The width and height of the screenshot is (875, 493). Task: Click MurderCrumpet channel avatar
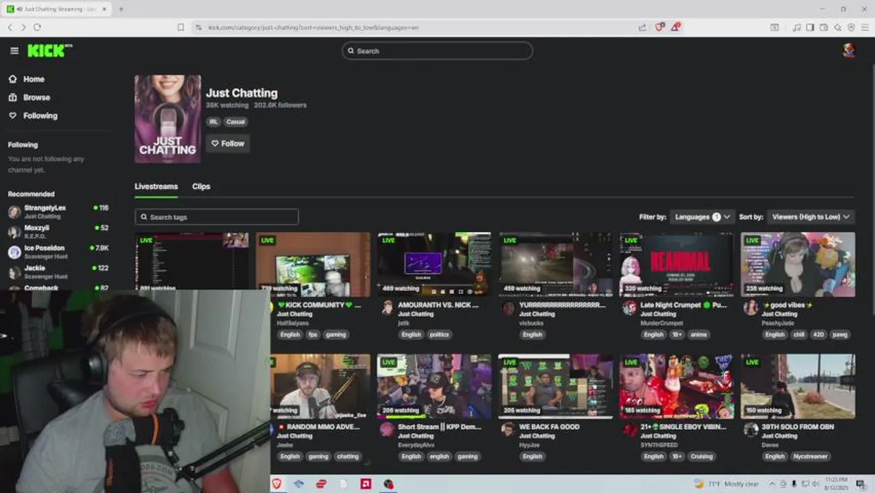tap(630, 308)
